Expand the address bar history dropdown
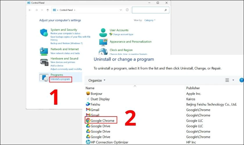This screenshot has height=145, width=244. tap(121, 10)
